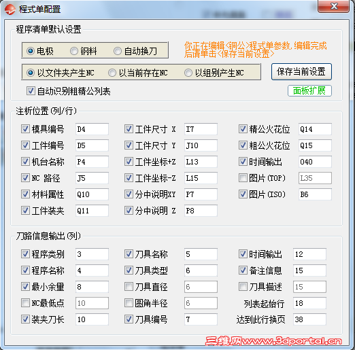Click the 材料属性 field showing Q10
The width and height of the screenshot is (355, 350).
[x=92, y=194]
